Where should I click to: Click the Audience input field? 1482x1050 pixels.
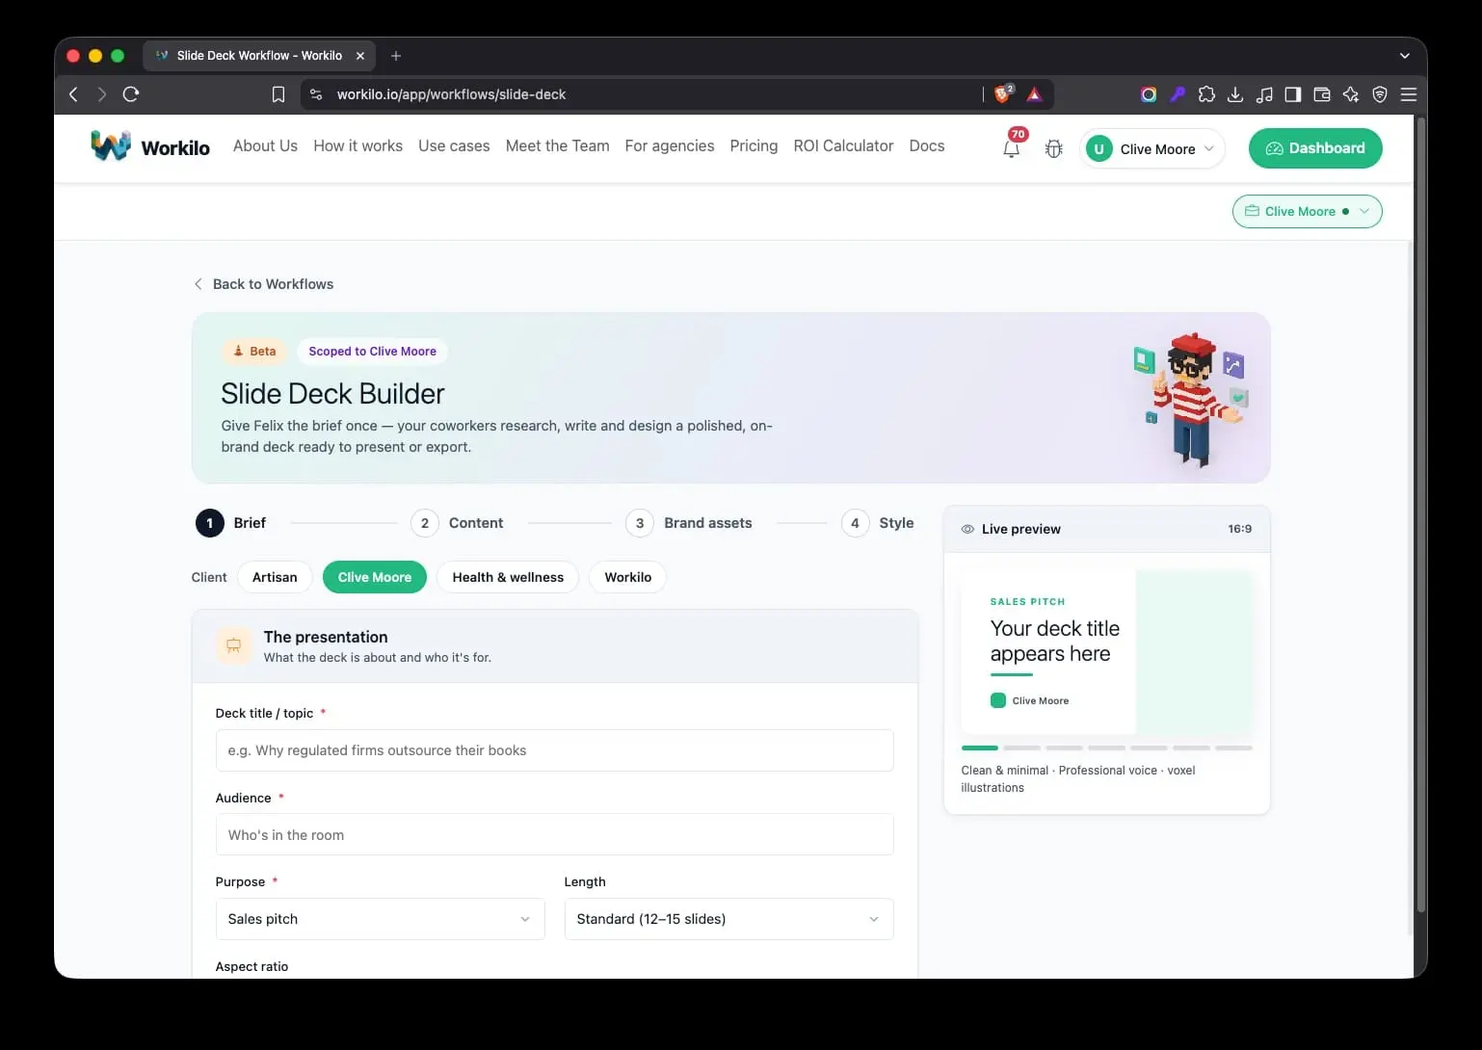pos(555,835)
